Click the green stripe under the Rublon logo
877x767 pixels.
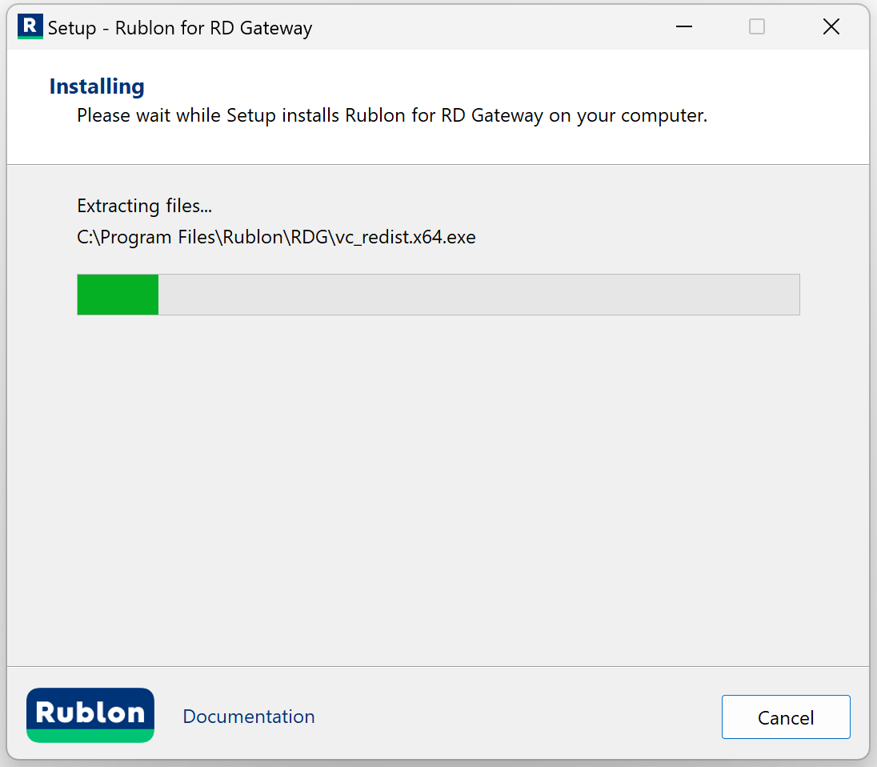[90, 736]
